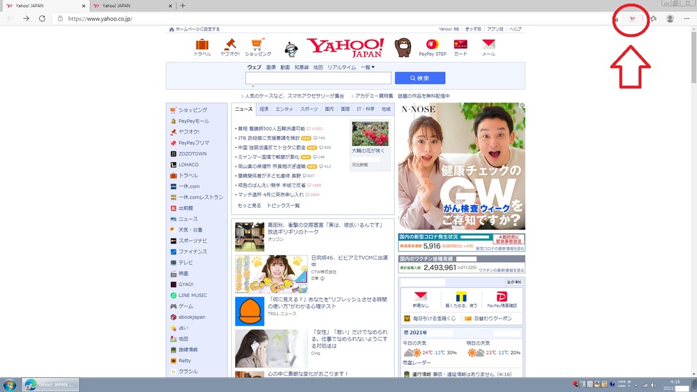
Task: Select the 動画 search tab
Action: (x=285, y=67)
